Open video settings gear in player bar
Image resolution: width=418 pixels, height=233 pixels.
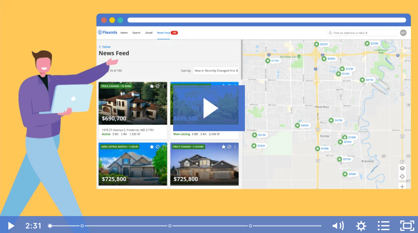click(361, 226)
